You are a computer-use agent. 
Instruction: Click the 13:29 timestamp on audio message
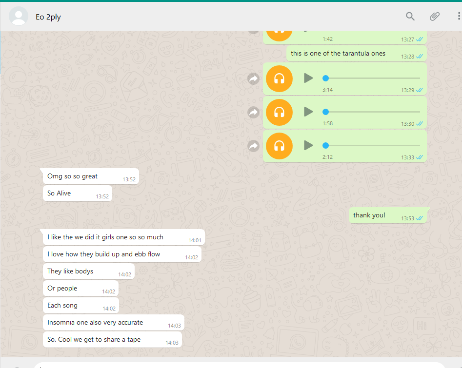(407, 90)
